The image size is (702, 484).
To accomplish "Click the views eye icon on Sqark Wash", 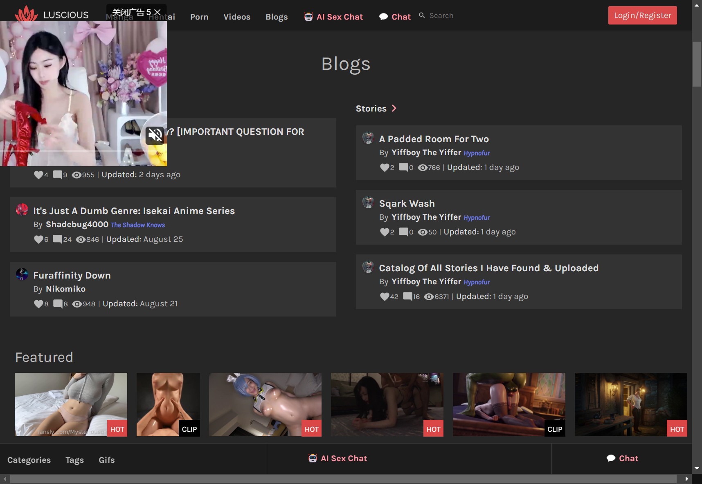I will (x=423, y=232).
